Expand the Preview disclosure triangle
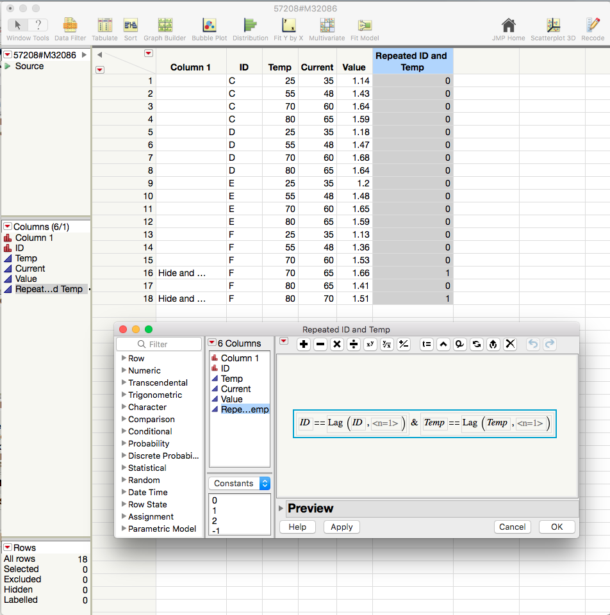Viewport: 610px width, 615px height. coord(281,509)
